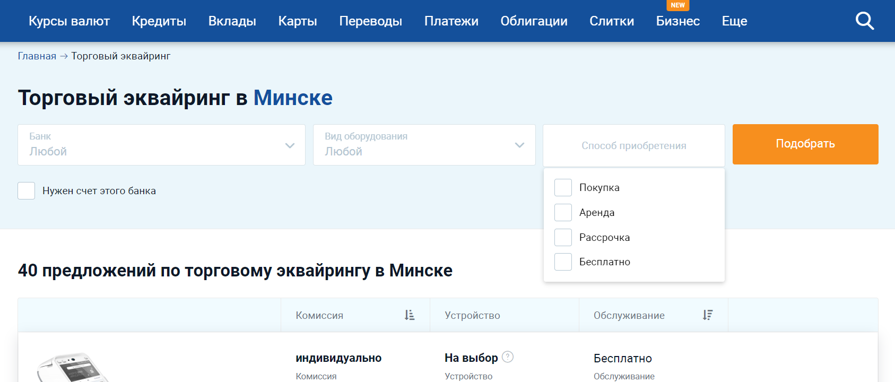The height and width of the screenshot is (382, 895).
Task: Sort offers by Комиссия ascending icon
Action: coord(409,315)
